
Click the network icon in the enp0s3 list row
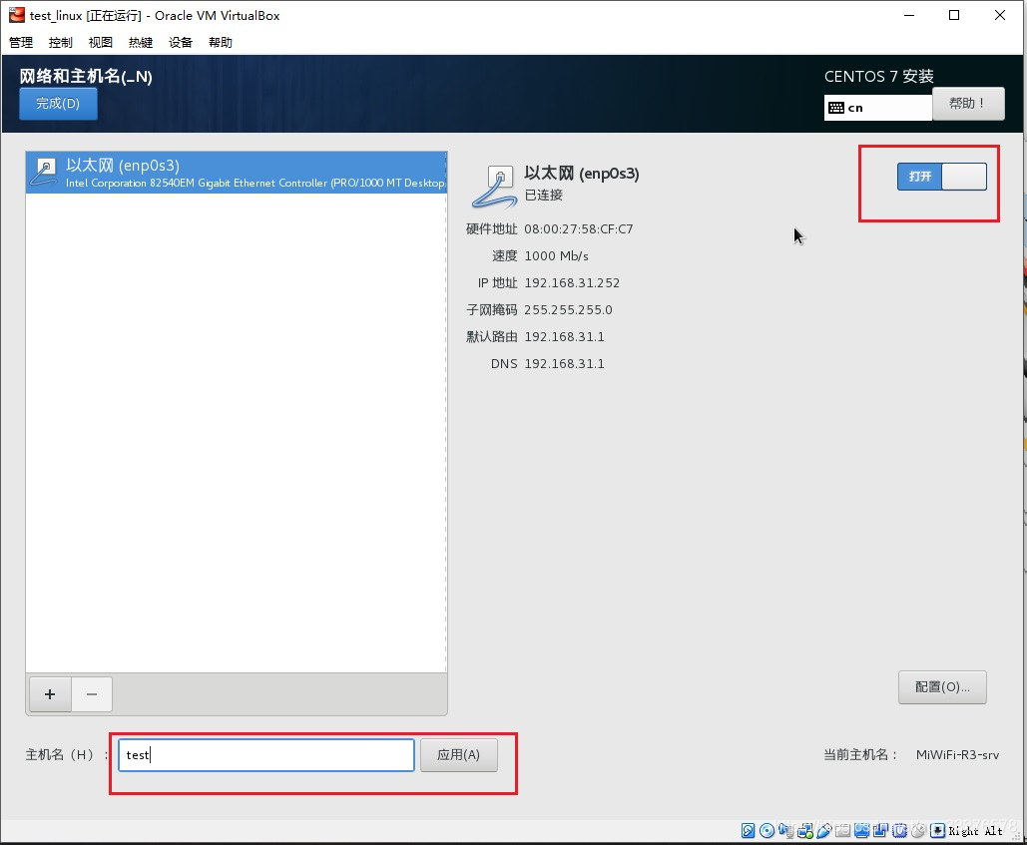(44, 172)
